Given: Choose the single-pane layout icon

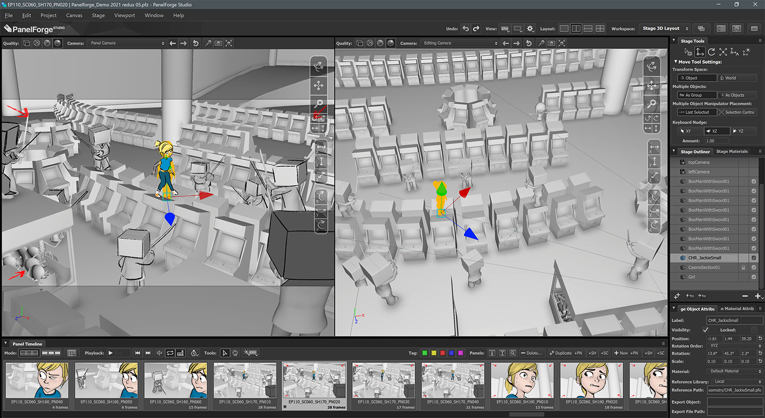Looking at the screenshot, I should (564, 29).
